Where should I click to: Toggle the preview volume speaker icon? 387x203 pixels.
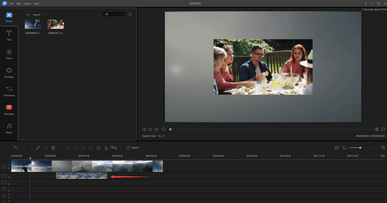click(376, 129)
